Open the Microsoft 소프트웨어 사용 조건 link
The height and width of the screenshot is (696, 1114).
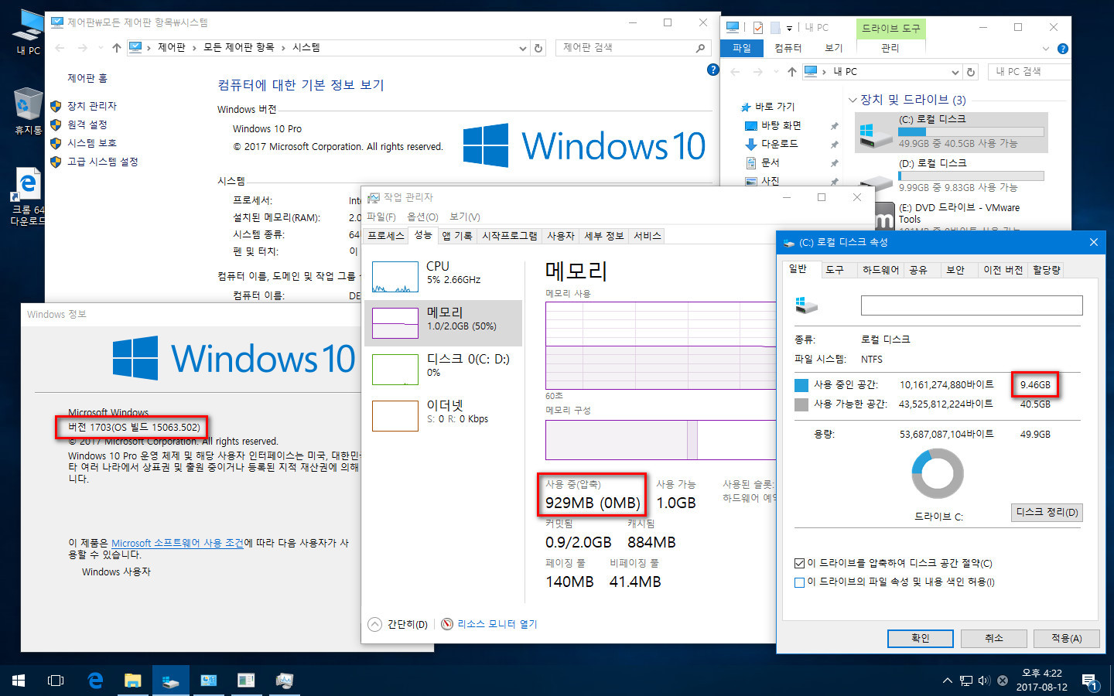177,543
